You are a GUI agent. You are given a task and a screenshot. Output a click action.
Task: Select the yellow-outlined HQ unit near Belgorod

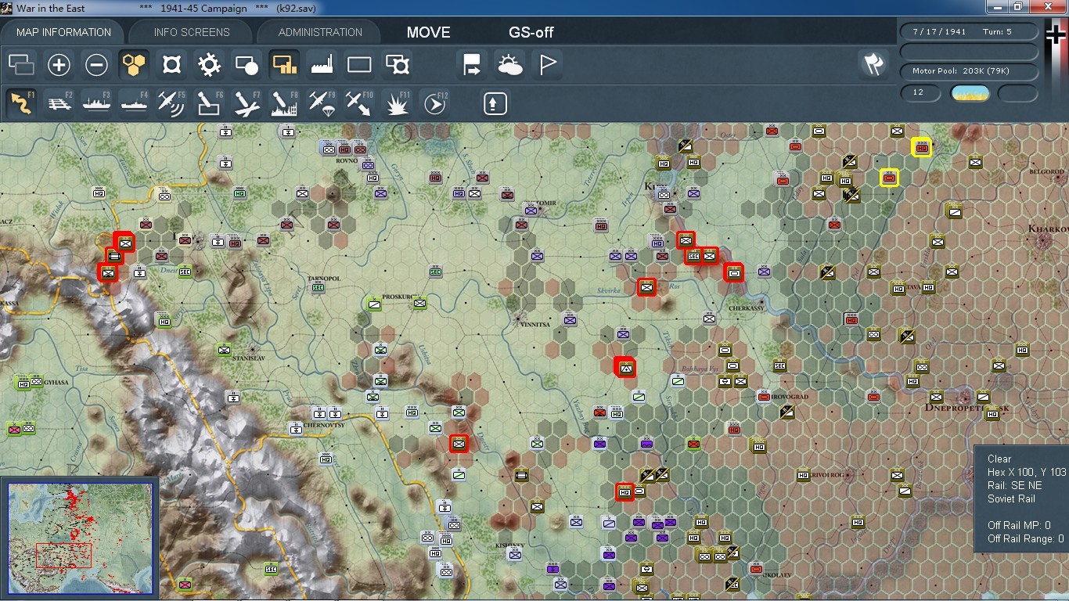point(921,146)
